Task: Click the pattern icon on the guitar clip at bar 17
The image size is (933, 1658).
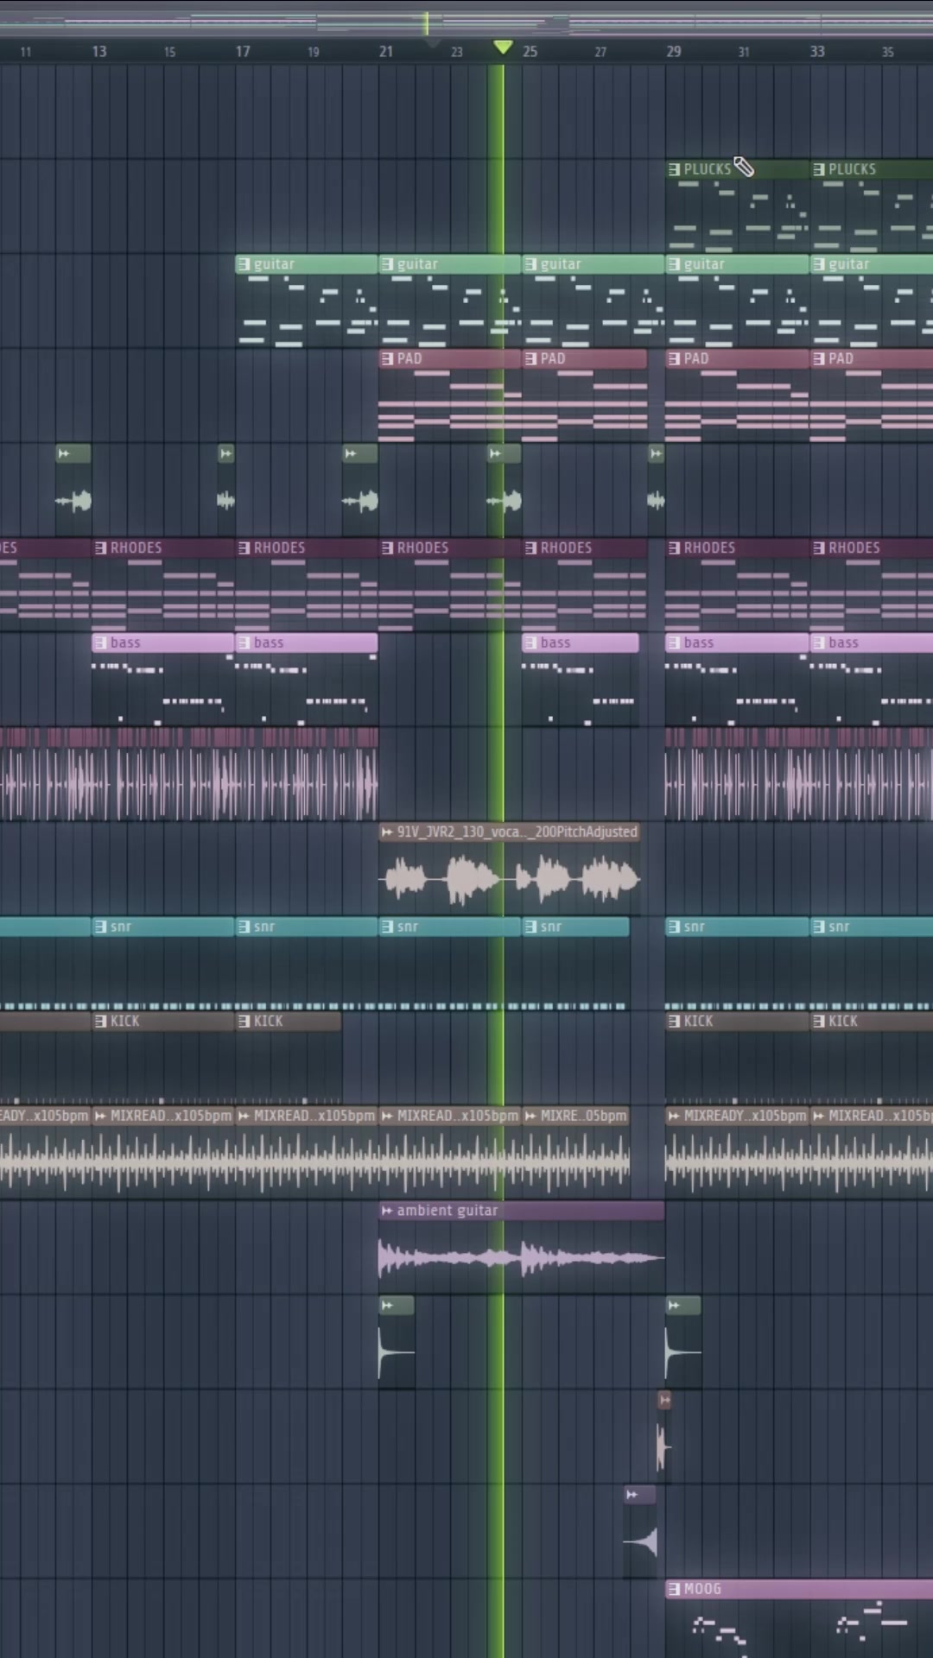Action: (x=244, y=264)
